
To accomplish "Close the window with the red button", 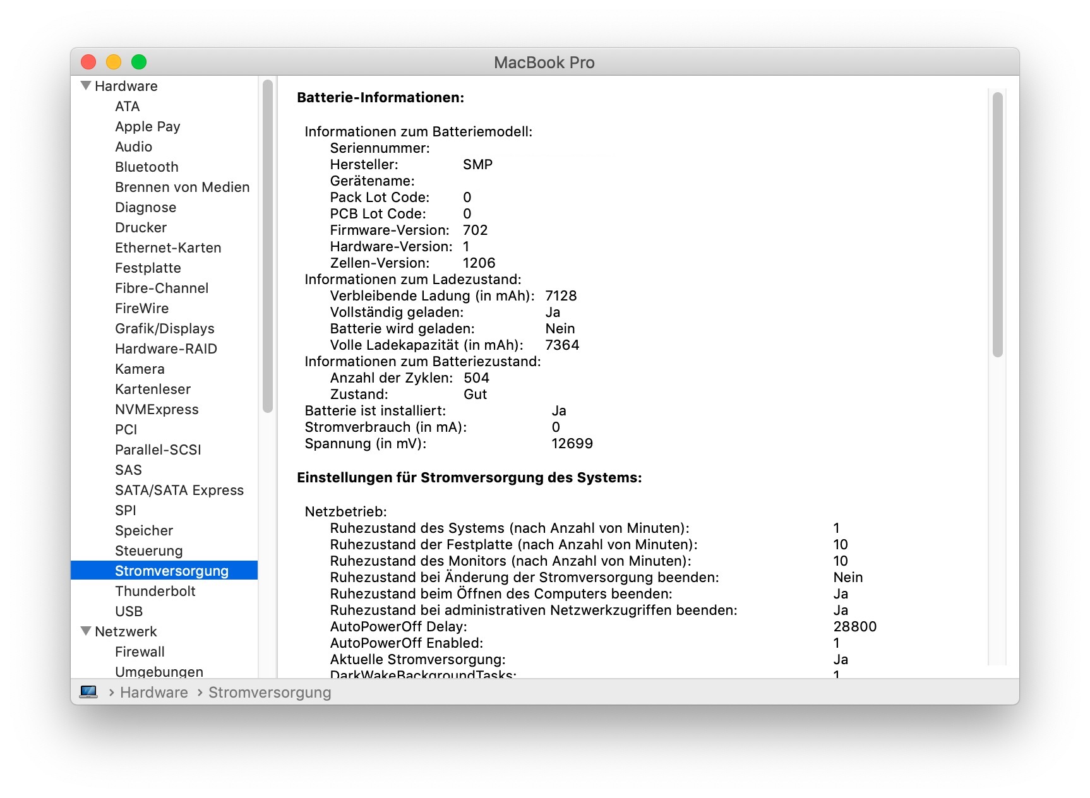I will point(88,62).
